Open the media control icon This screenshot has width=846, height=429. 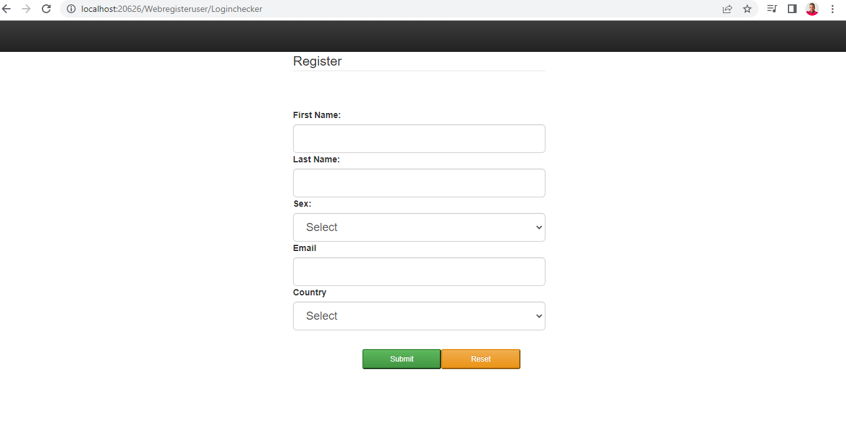tap(772, 9)
